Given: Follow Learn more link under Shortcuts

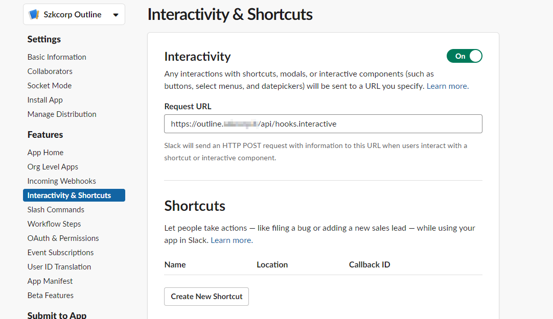Looking at the screenshot, I should [232, 240].
